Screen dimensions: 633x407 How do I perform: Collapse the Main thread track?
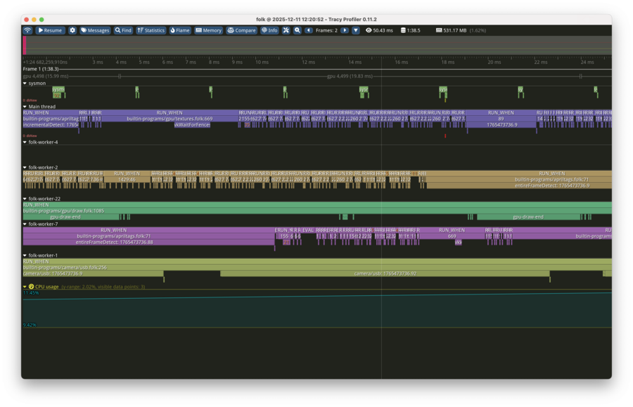pyautogui.click(x=25, y=107)
